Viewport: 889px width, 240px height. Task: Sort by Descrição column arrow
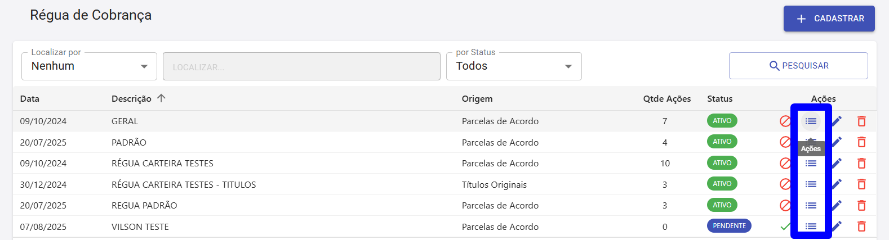[161, 98]
